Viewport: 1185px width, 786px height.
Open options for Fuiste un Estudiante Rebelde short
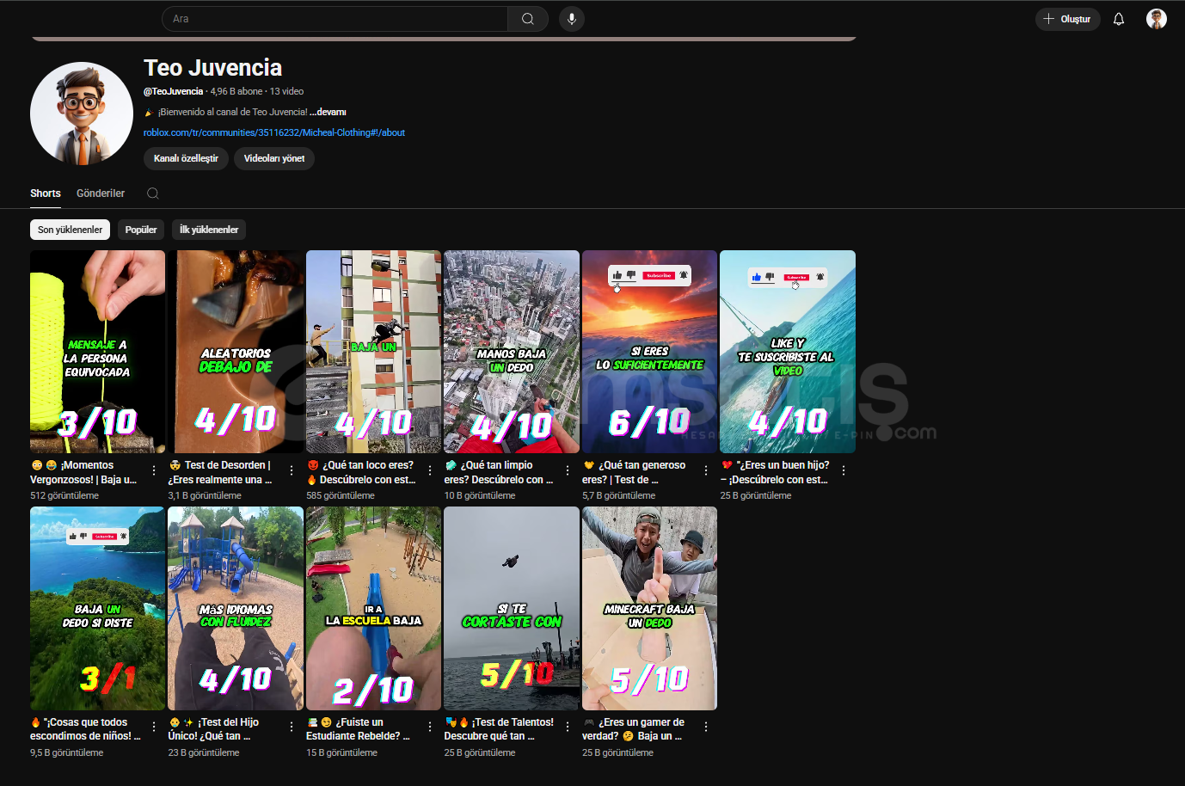pos(430,727)
